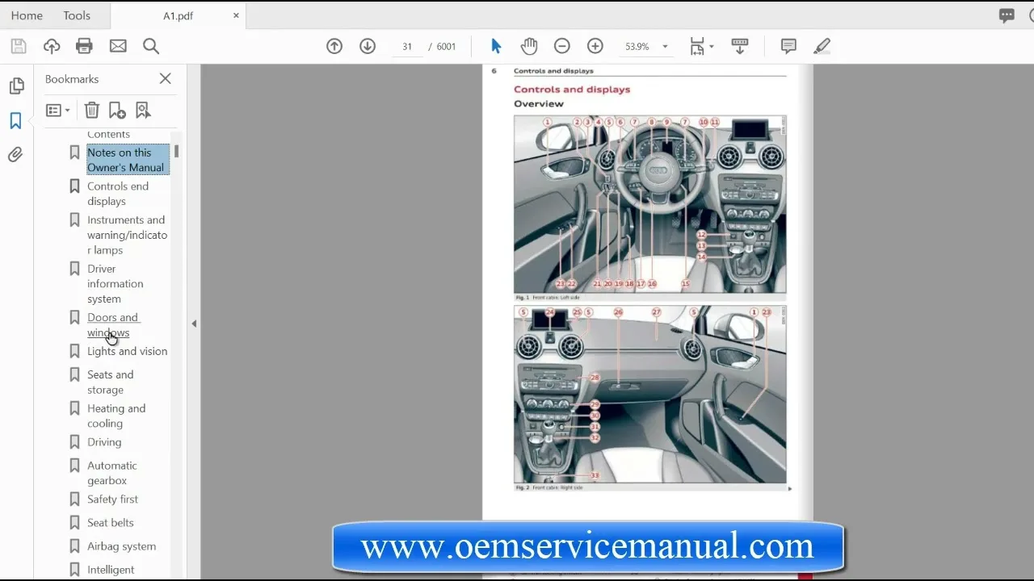Print the document with printer icon

coord(84,46)
